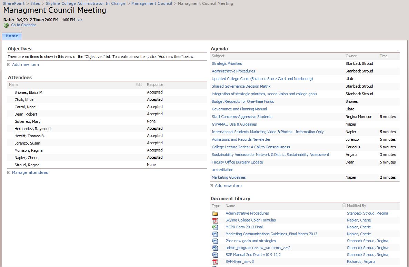Click the Administrative Procedures folder icon
The width and height of the screenshot is (409, 267).
pyautogui.click(x=215, y=214)
